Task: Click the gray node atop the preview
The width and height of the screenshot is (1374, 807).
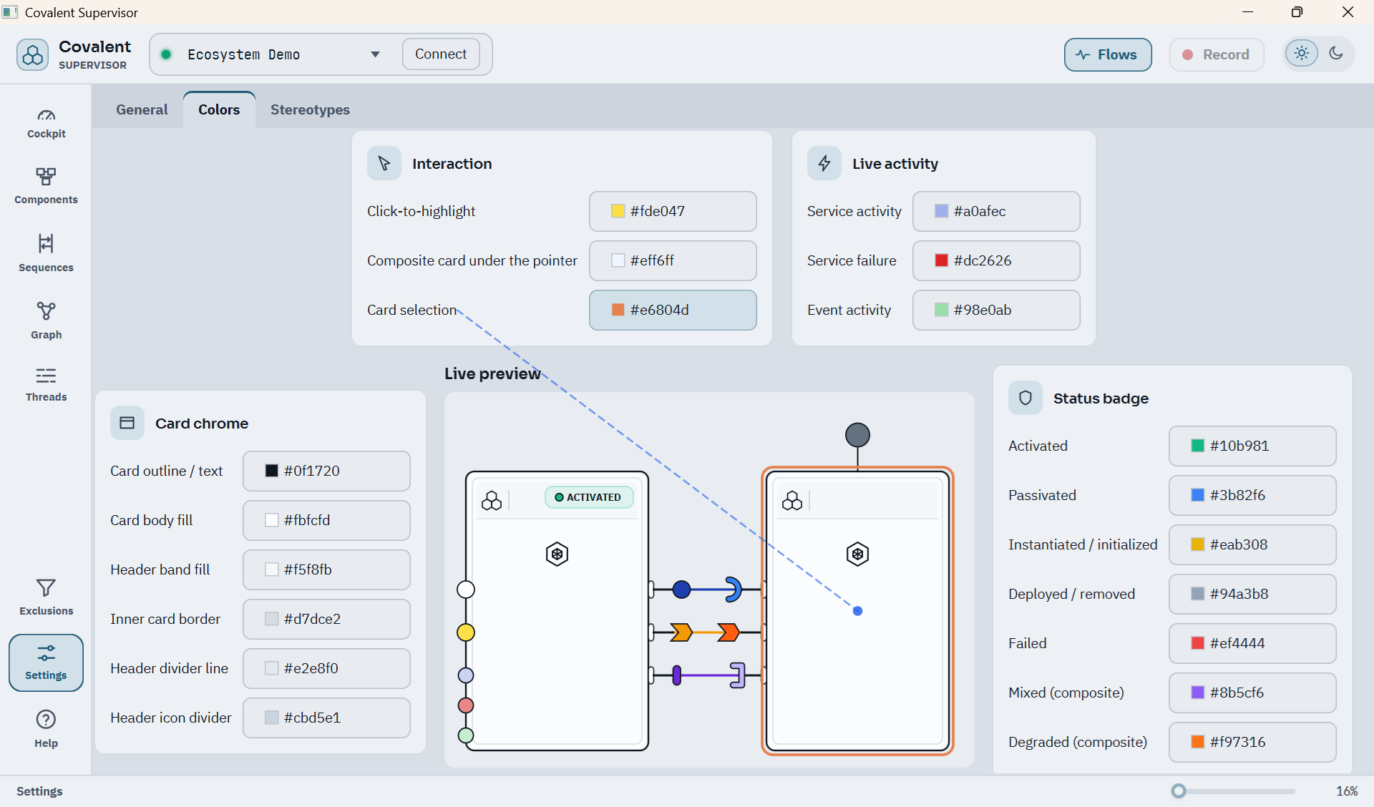Action: pos(857,435)
